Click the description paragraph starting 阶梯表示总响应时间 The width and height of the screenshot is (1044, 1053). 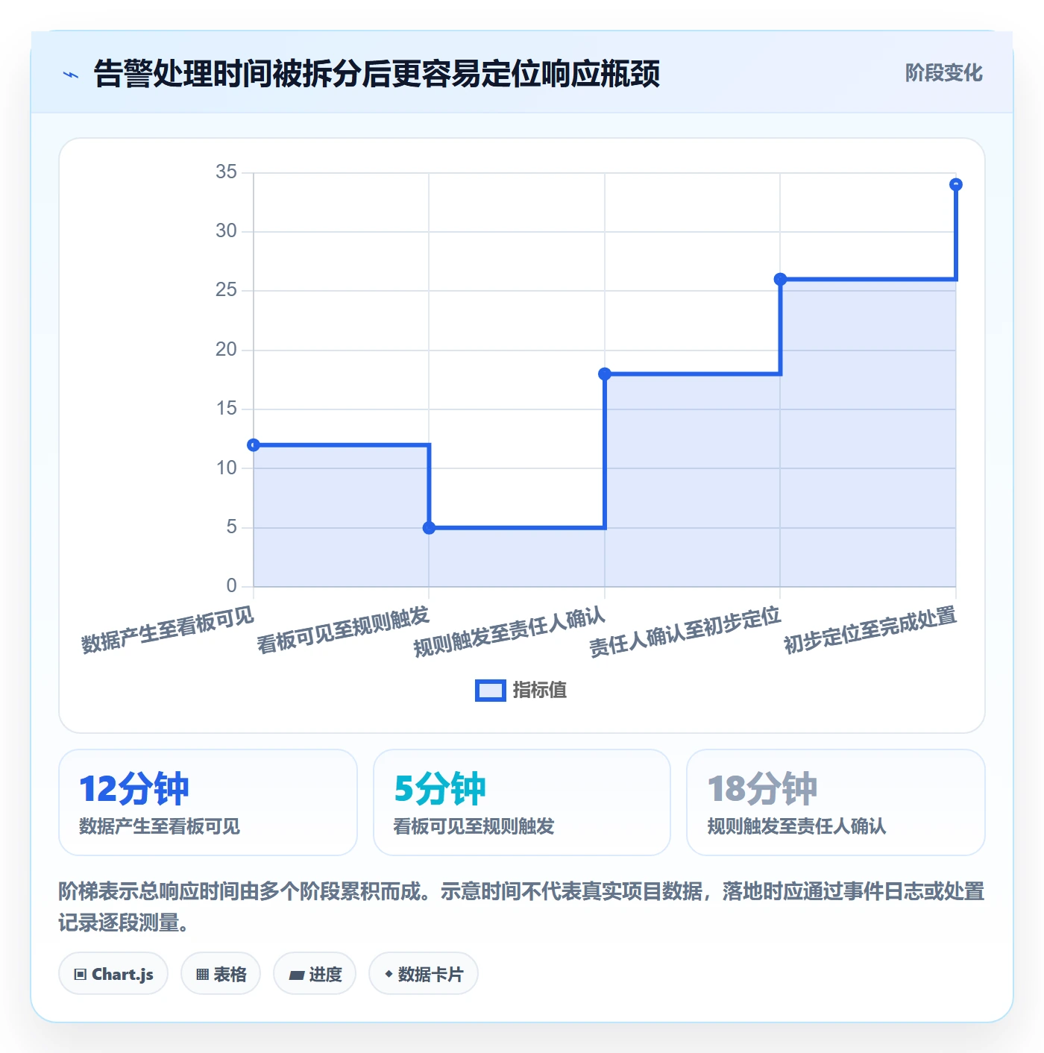click(521, 907)
